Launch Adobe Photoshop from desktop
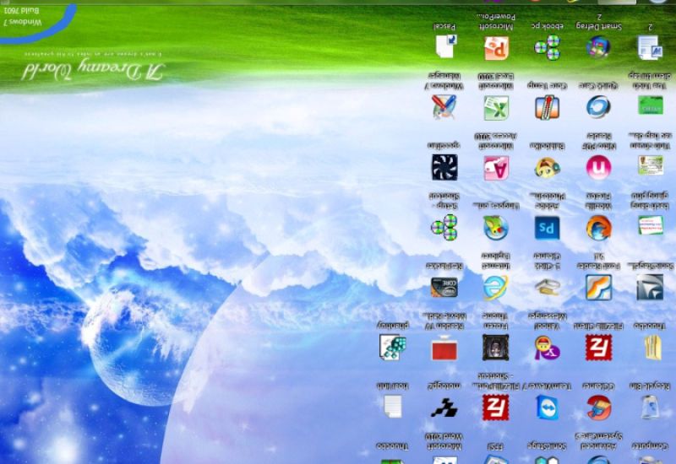The image size is (676, 464). [547, 227]
